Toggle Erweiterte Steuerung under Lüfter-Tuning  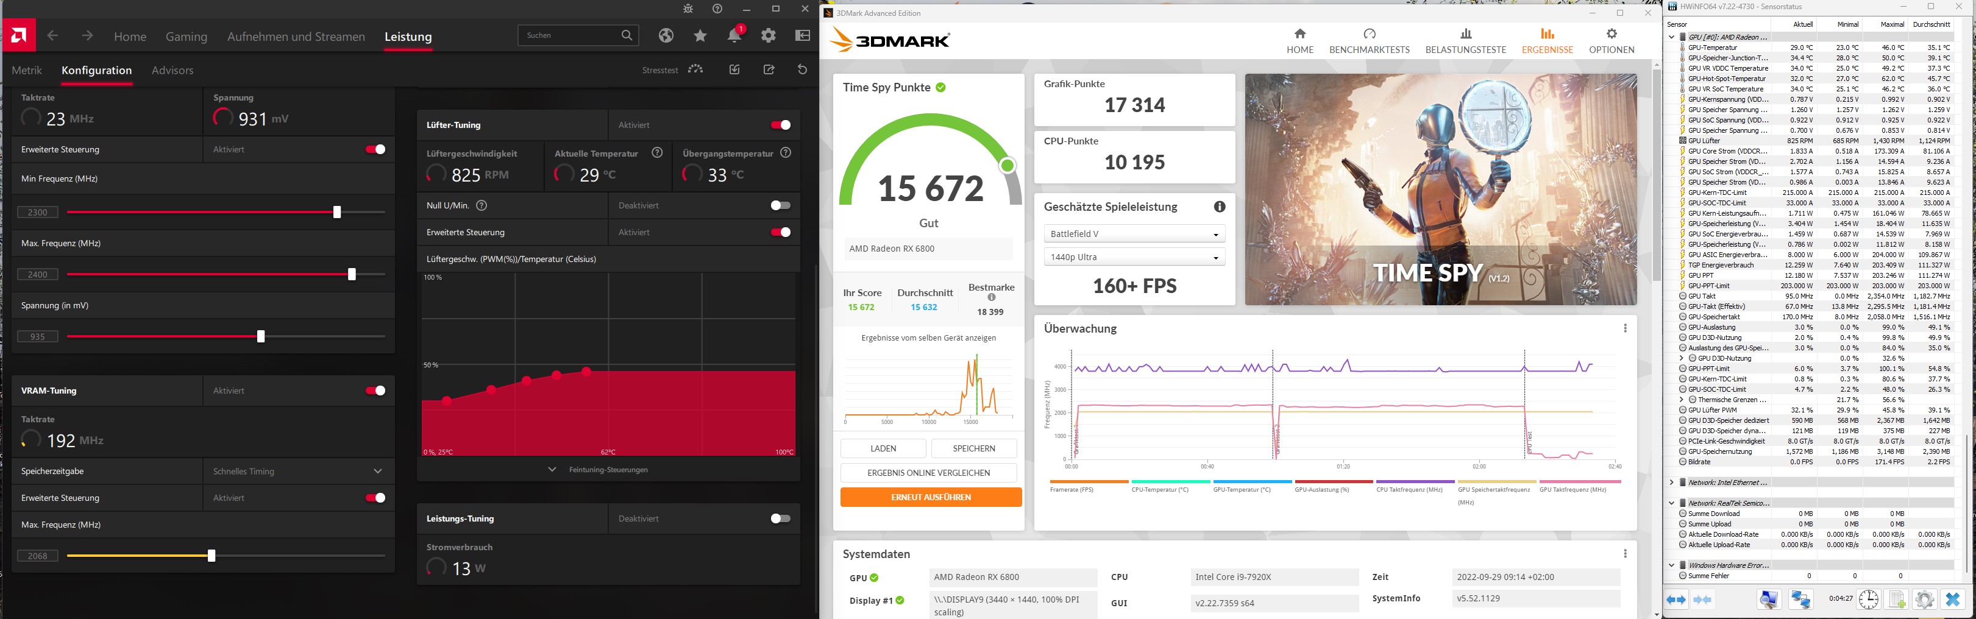coord(780,232)
